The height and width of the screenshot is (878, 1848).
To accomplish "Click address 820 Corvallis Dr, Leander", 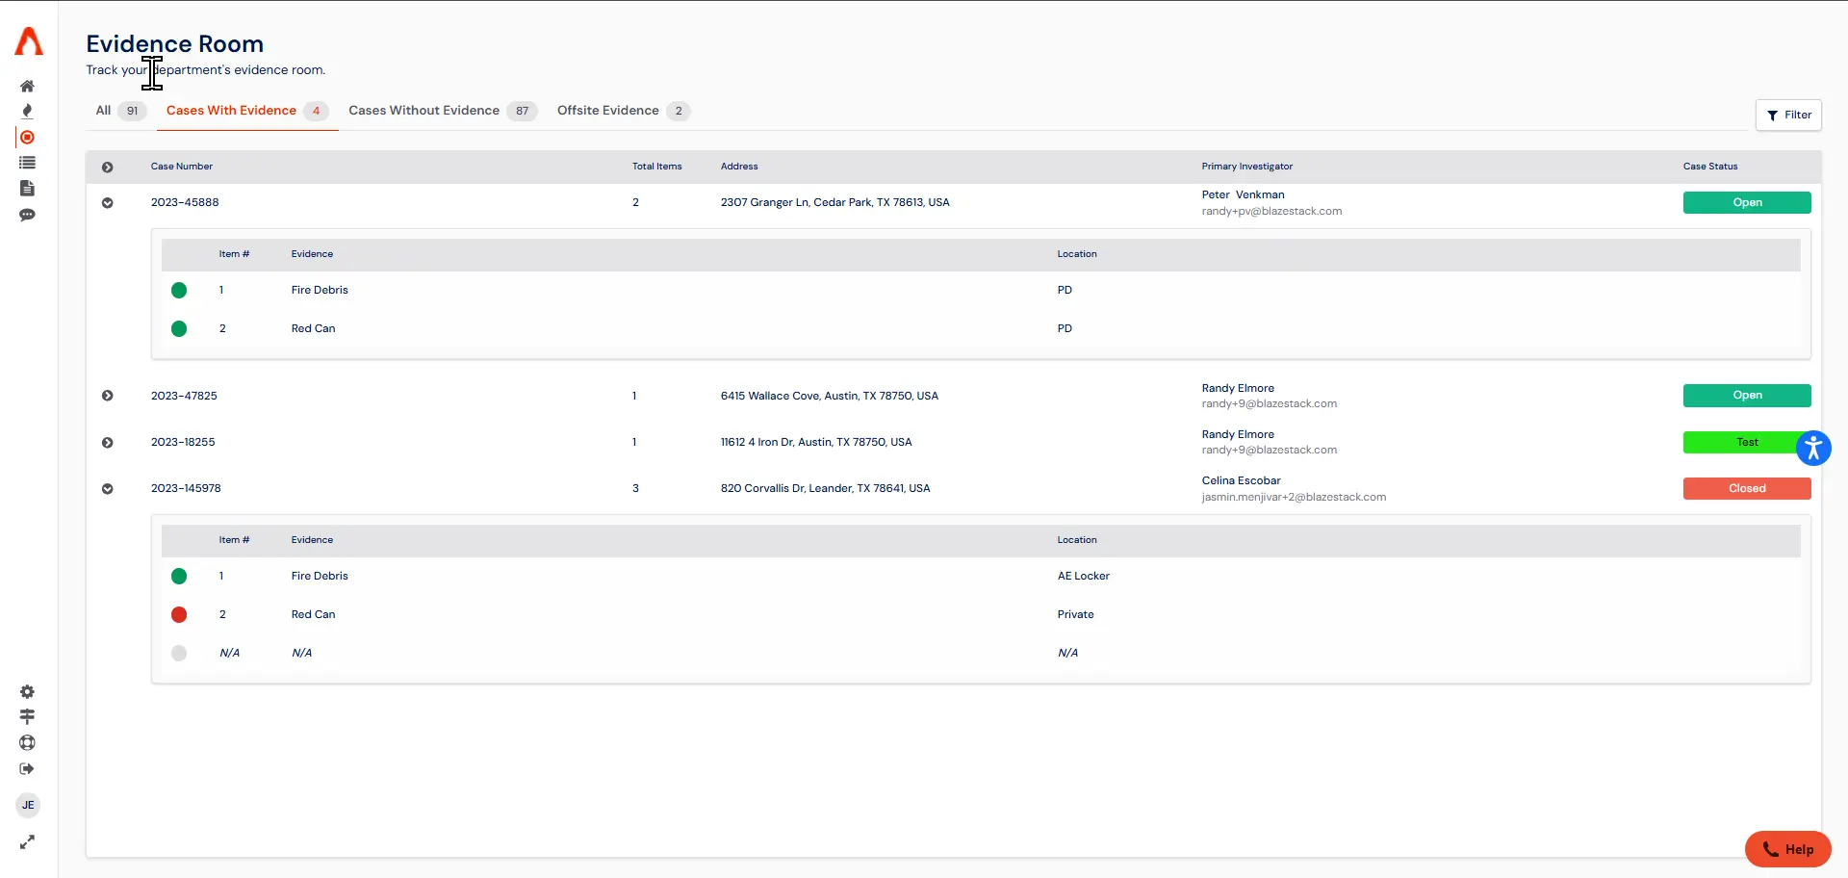I will click(x=826, y=488).
